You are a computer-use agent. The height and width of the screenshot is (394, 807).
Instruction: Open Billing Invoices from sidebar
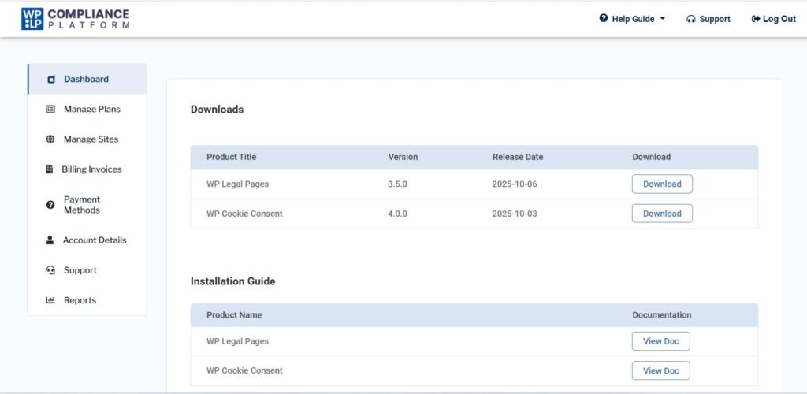[x=87, y=169]
